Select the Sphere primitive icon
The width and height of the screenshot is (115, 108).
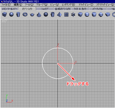pos(12,15)
